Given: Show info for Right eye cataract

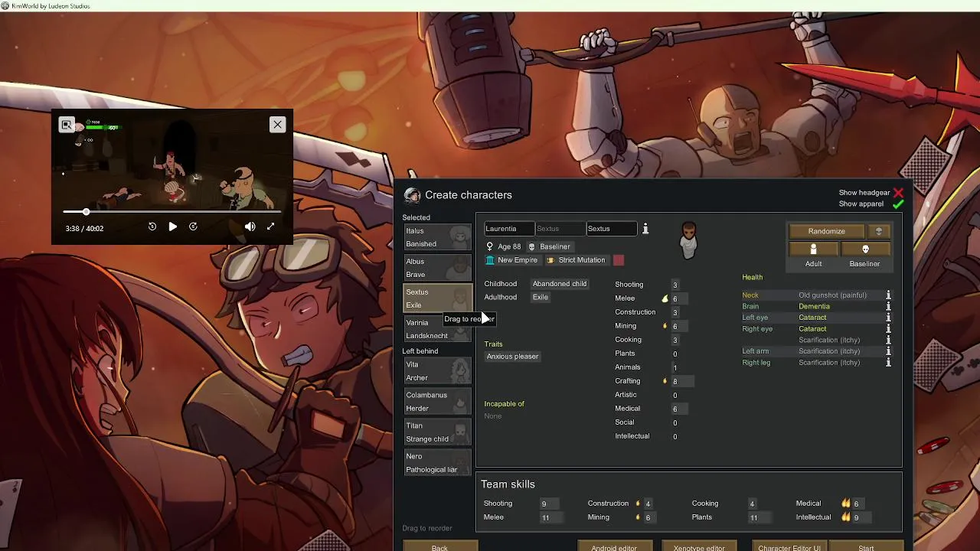Looking at the screenshot, I should click(888, 329).
